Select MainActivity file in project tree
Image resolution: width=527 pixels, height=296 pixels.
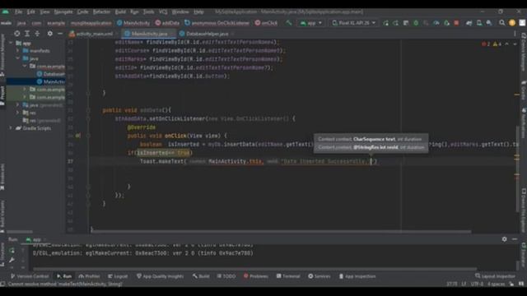[50, 81]
